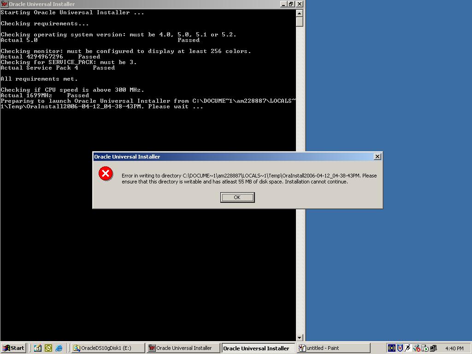
Task: Click the 'All requirements met.' console line
Action: 39,79
